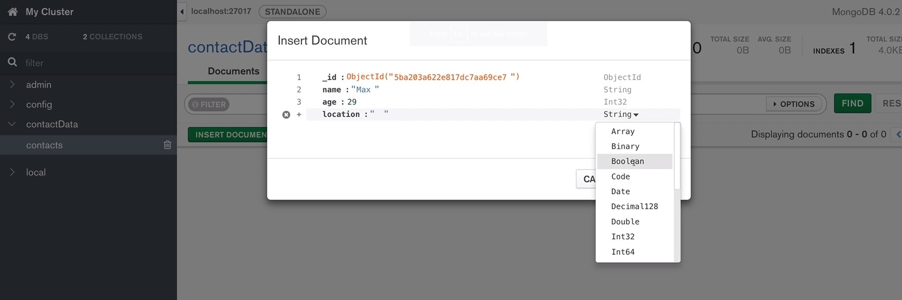Click the STANDALONE badge
Screen dimensions: 902x300
click(x=292, y=11)
